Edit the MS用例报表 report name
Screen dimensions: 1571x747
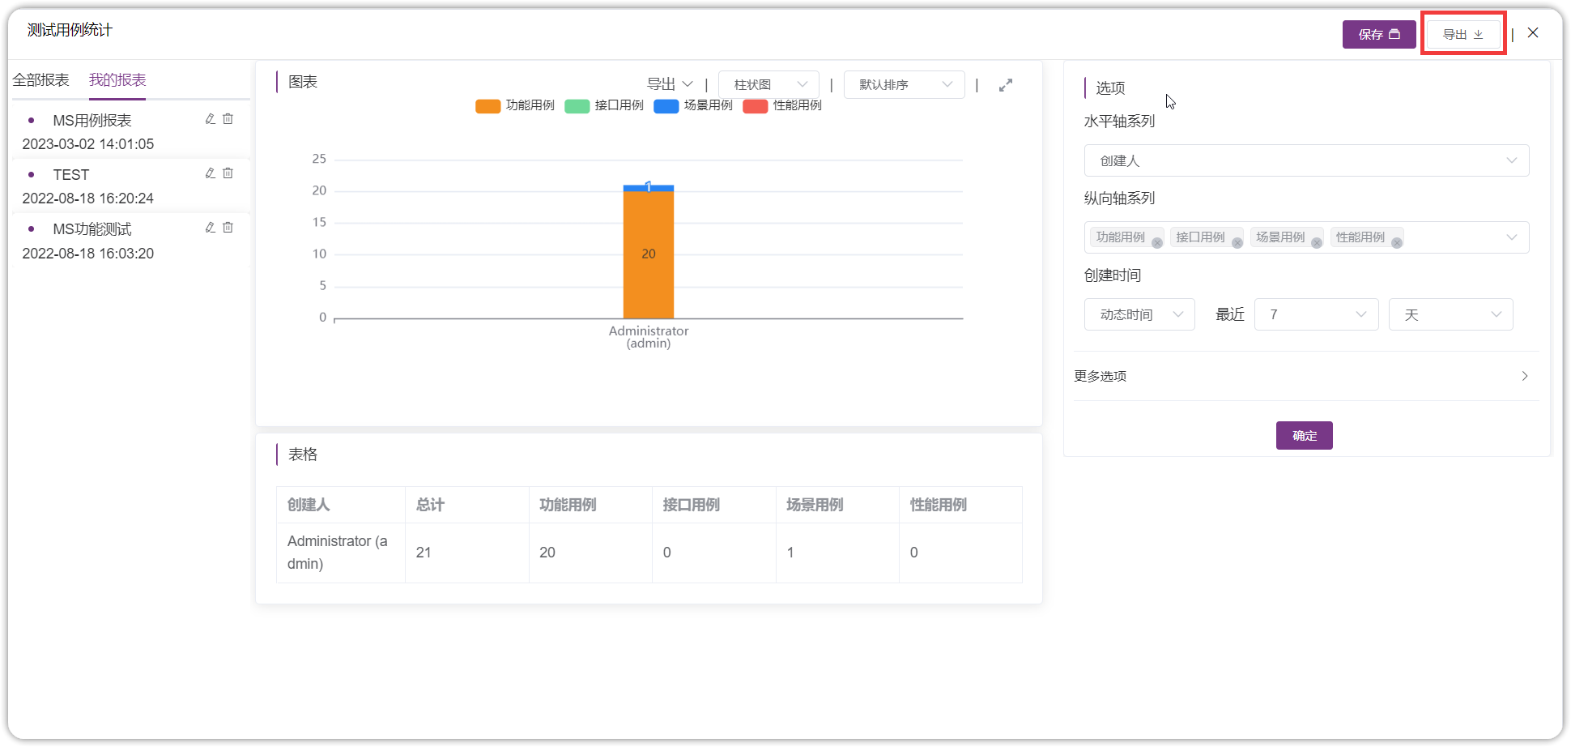pyautogui.click(x=210, y=119)
